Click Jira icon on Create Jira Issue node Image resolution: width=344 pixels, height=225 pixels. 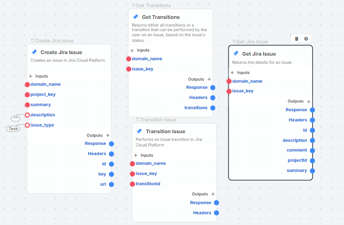pos(34,52)
